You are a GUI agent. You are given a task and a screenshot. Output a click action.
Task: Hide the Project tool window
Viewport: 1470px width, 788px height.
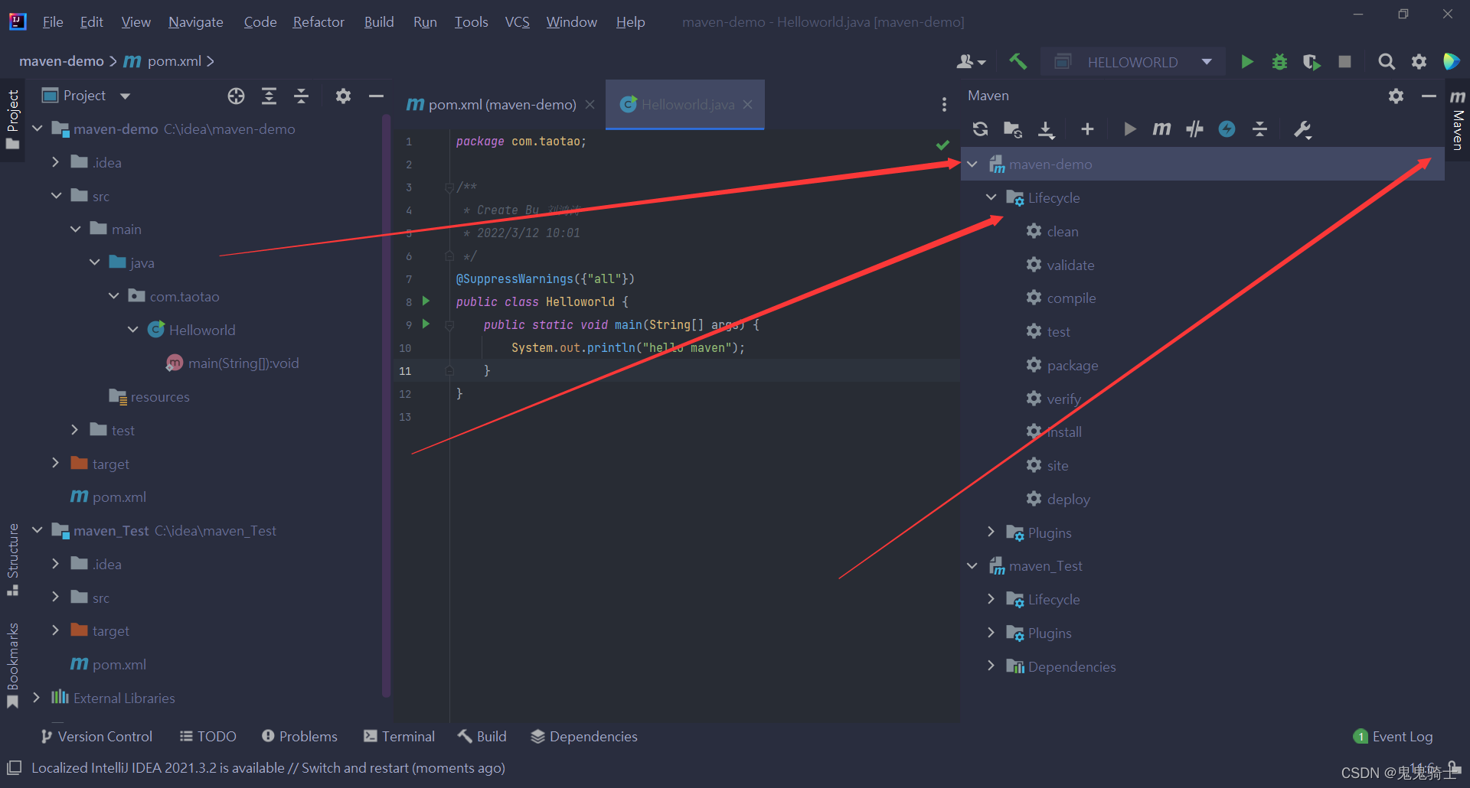[x=376, y=96]
